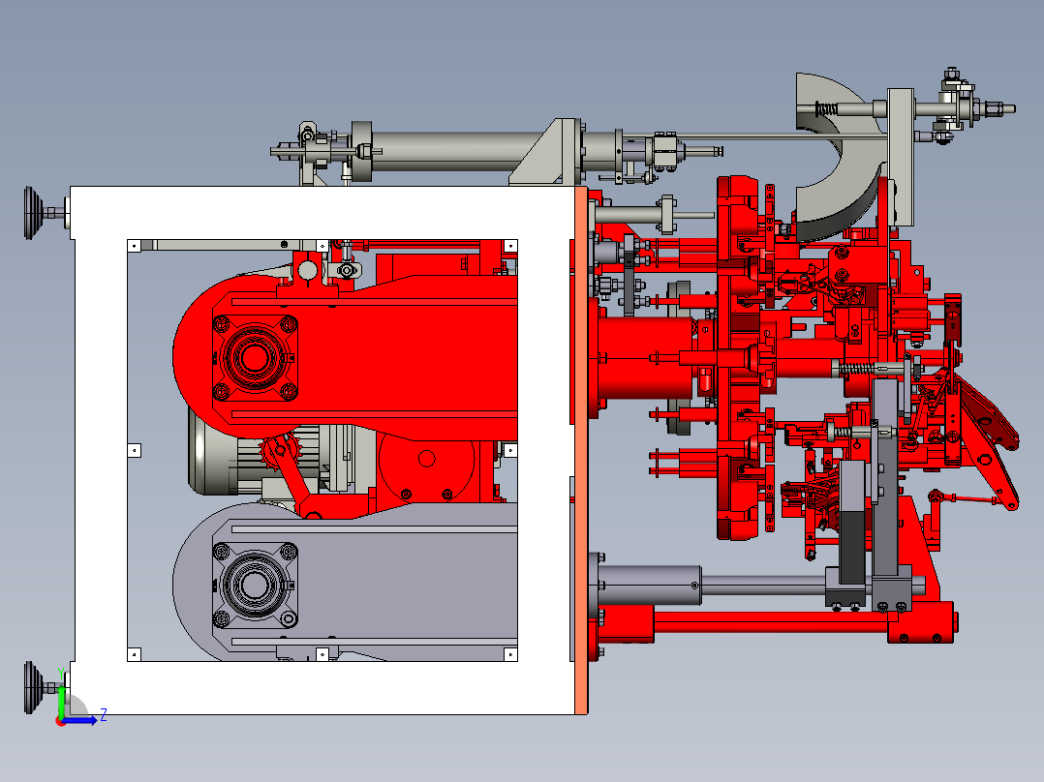This screenshot has height=782, width=1044.
Task: Select the orange vertical mounting plate
Action: (581, 451)
